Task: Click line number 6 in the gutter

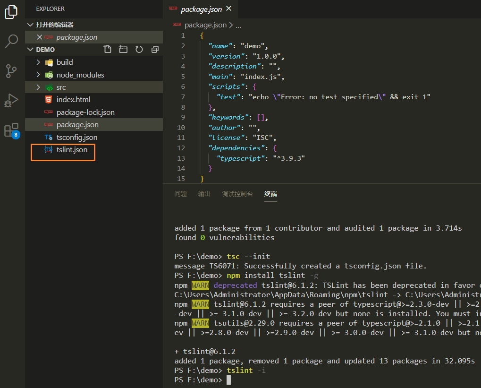Action: click(183, 86)
